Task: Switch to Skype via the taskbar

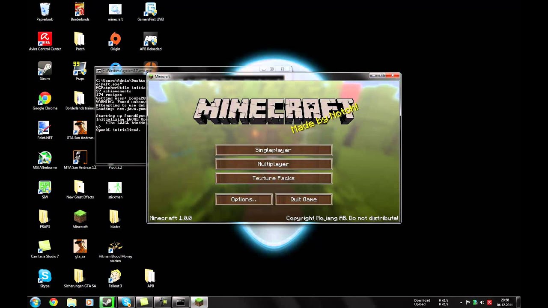Action: [x=126, y=302]
